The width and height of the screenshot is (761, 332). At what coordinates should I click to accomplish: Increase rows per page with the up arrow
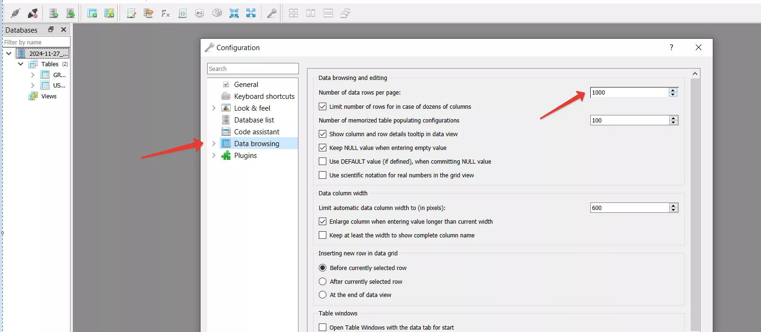click(673, 90)
